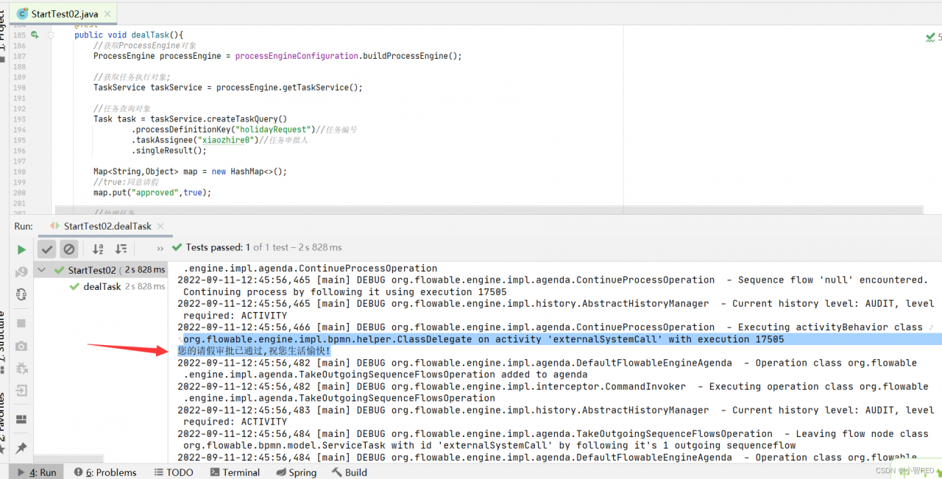Open the Build tool window tab
This screenshot has height=479, width=942.
point(350,472)
